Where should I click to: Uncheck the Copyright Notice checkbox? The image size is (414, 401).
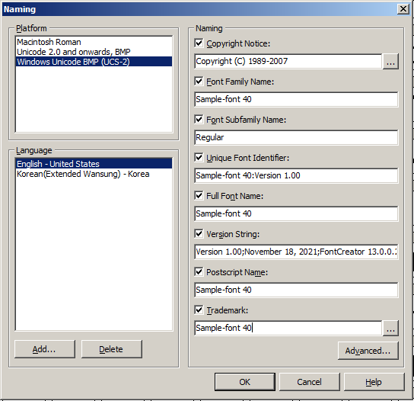pos(199,43)
